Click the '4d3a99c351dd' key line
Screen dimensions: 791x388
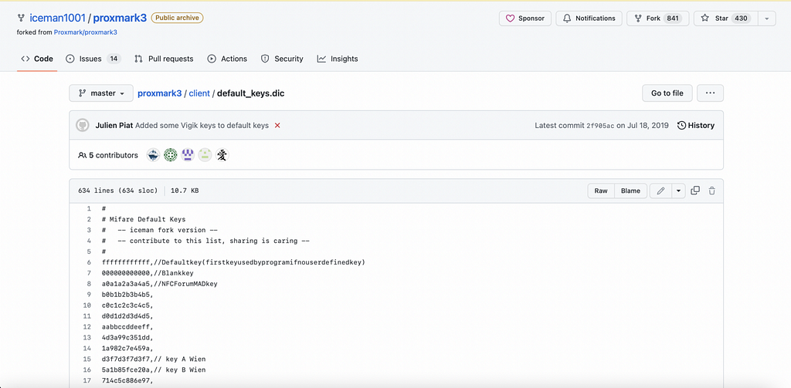127,338
